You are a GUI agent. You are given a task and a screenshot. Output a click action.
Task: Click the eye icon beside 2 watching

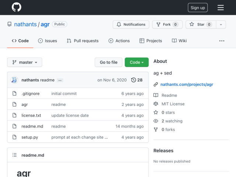pyautogui.click(x=156, y=121)
